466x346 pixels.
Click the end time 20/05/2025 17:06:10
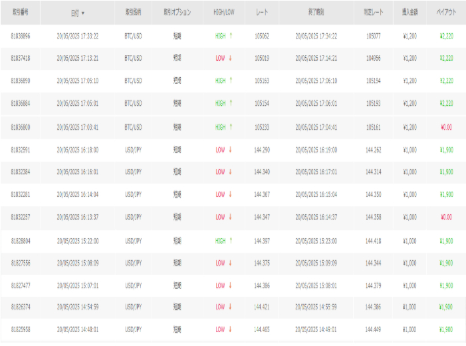click(x=316, y=81)
